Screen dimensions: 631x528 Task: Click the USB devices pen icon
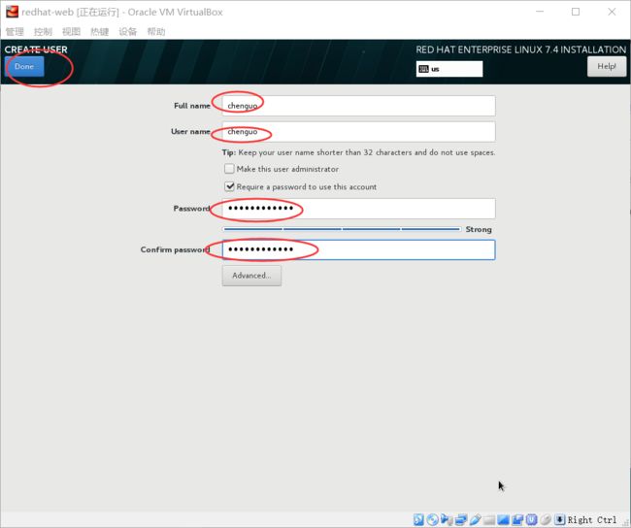point(476,519)
